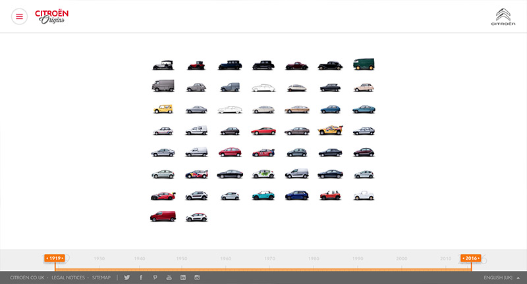
Task: Jump to 2010 on the timeline
Action: (446, 258)
